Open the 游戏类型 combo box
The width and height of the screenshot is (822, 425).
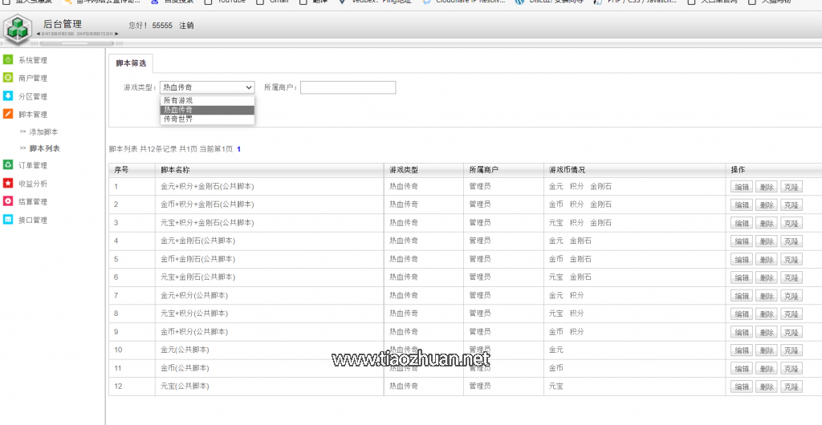pyautogui.click(x=207, y=87)
